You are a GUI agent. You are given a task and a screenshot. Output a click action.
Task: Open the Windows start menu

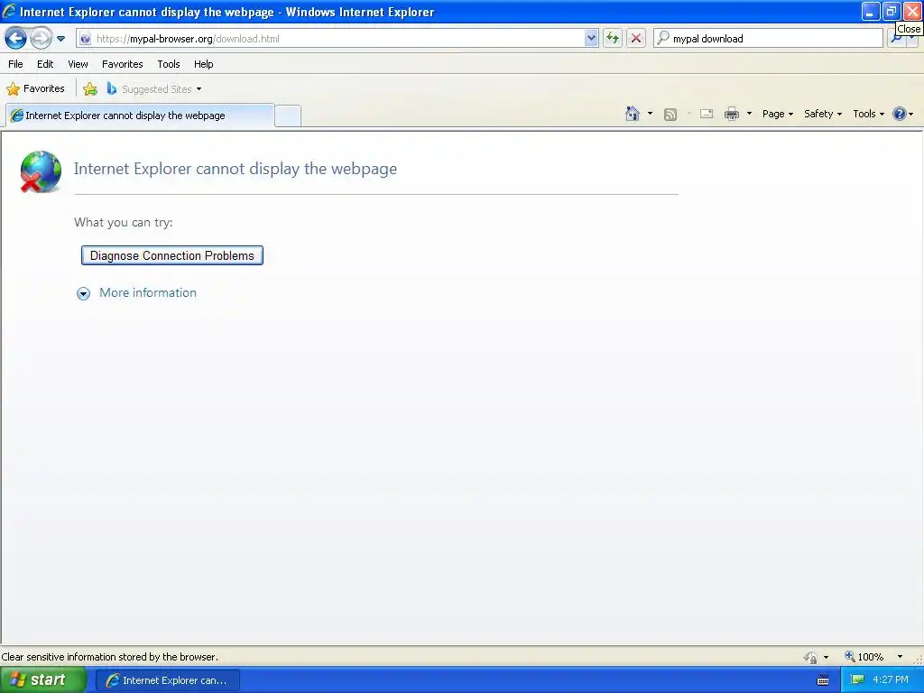(x=43, y=679)
